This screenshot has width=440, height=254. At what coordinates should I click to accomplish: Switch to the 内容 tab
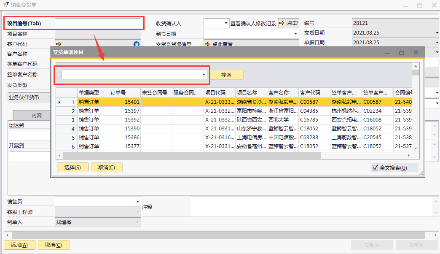pyautogui.click(x=36, y=115)
